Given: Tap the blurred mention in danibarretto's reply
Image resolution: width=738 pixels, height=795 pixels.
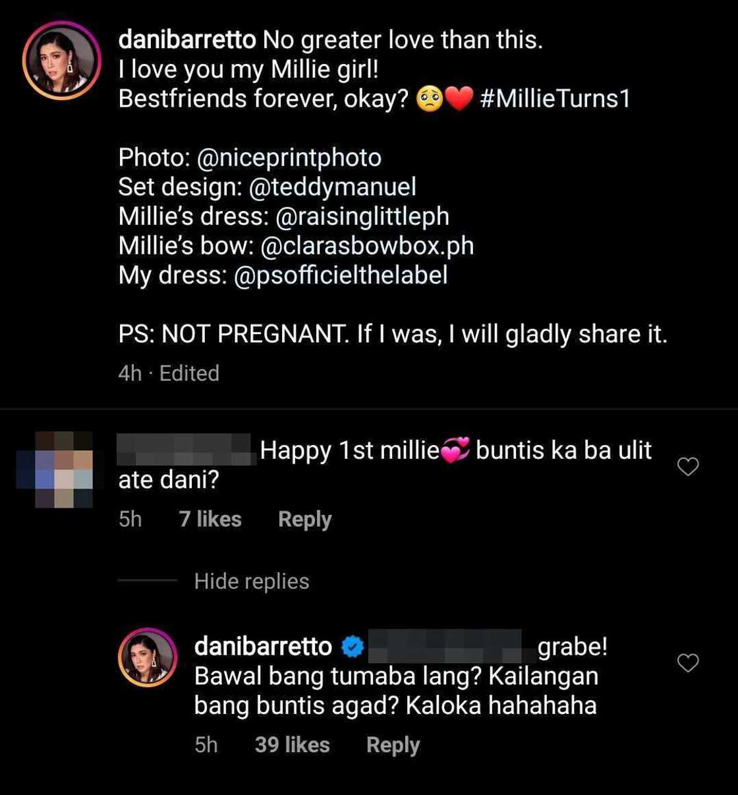Looking at the screenshot, I should coord(445,647).
